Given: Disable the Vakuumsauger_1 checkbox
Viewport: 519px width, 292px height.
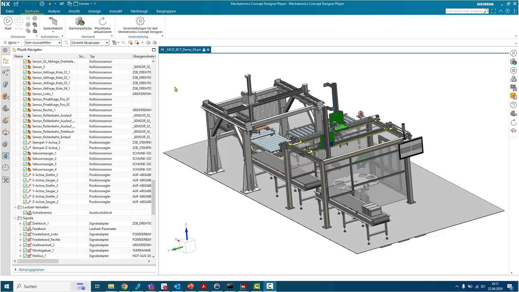Looking at the screenshot, I should [25, 153].
